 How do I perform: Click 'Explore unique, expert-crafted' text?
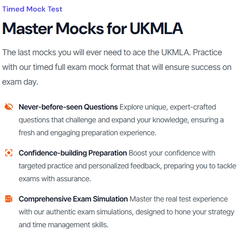click(168, 107)
